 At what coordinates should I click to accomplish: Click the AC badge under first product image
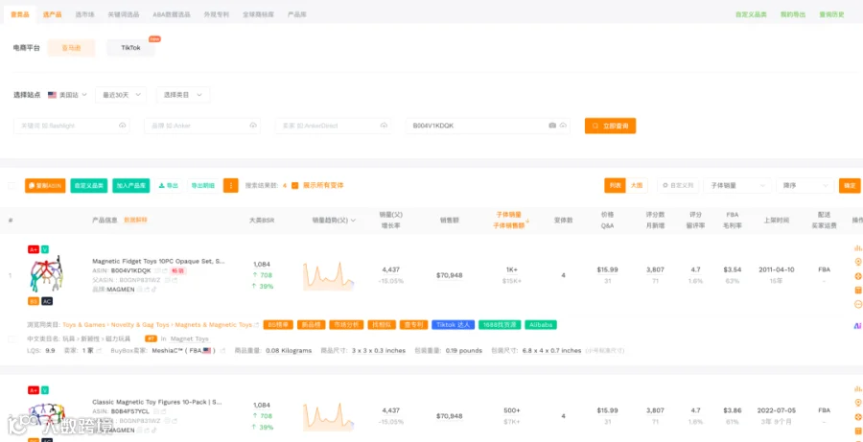click(x=47, y=301)
